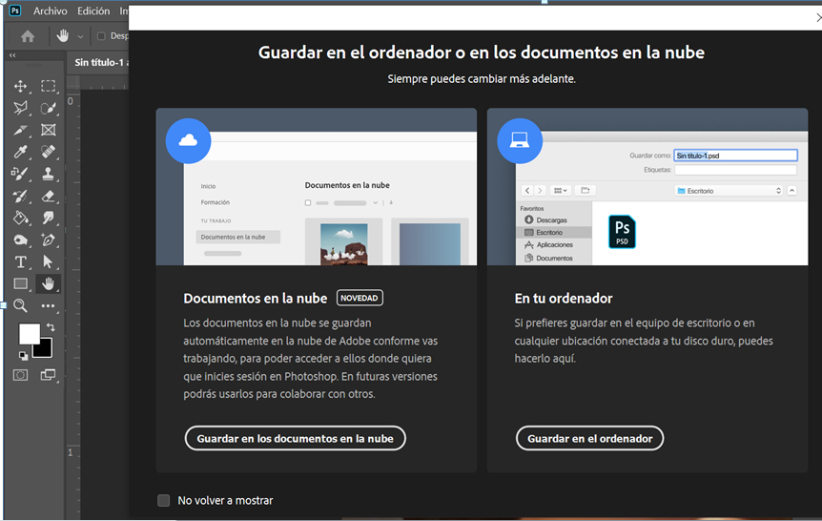Viewport: 822px width, 521px height.
Task: Toggle Quick Mask mode
Action: tap(20, 375)
